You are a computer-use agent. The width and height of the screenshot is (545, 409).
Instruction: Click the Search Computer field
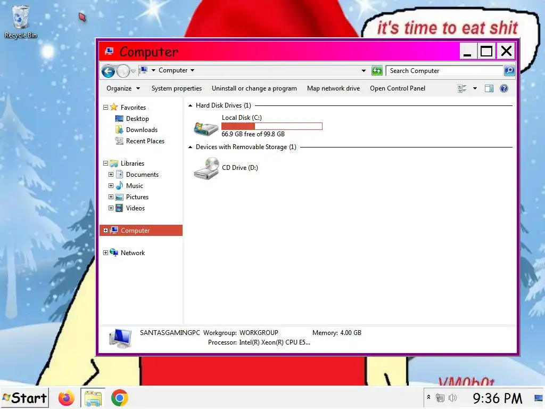tap(445, 71)
